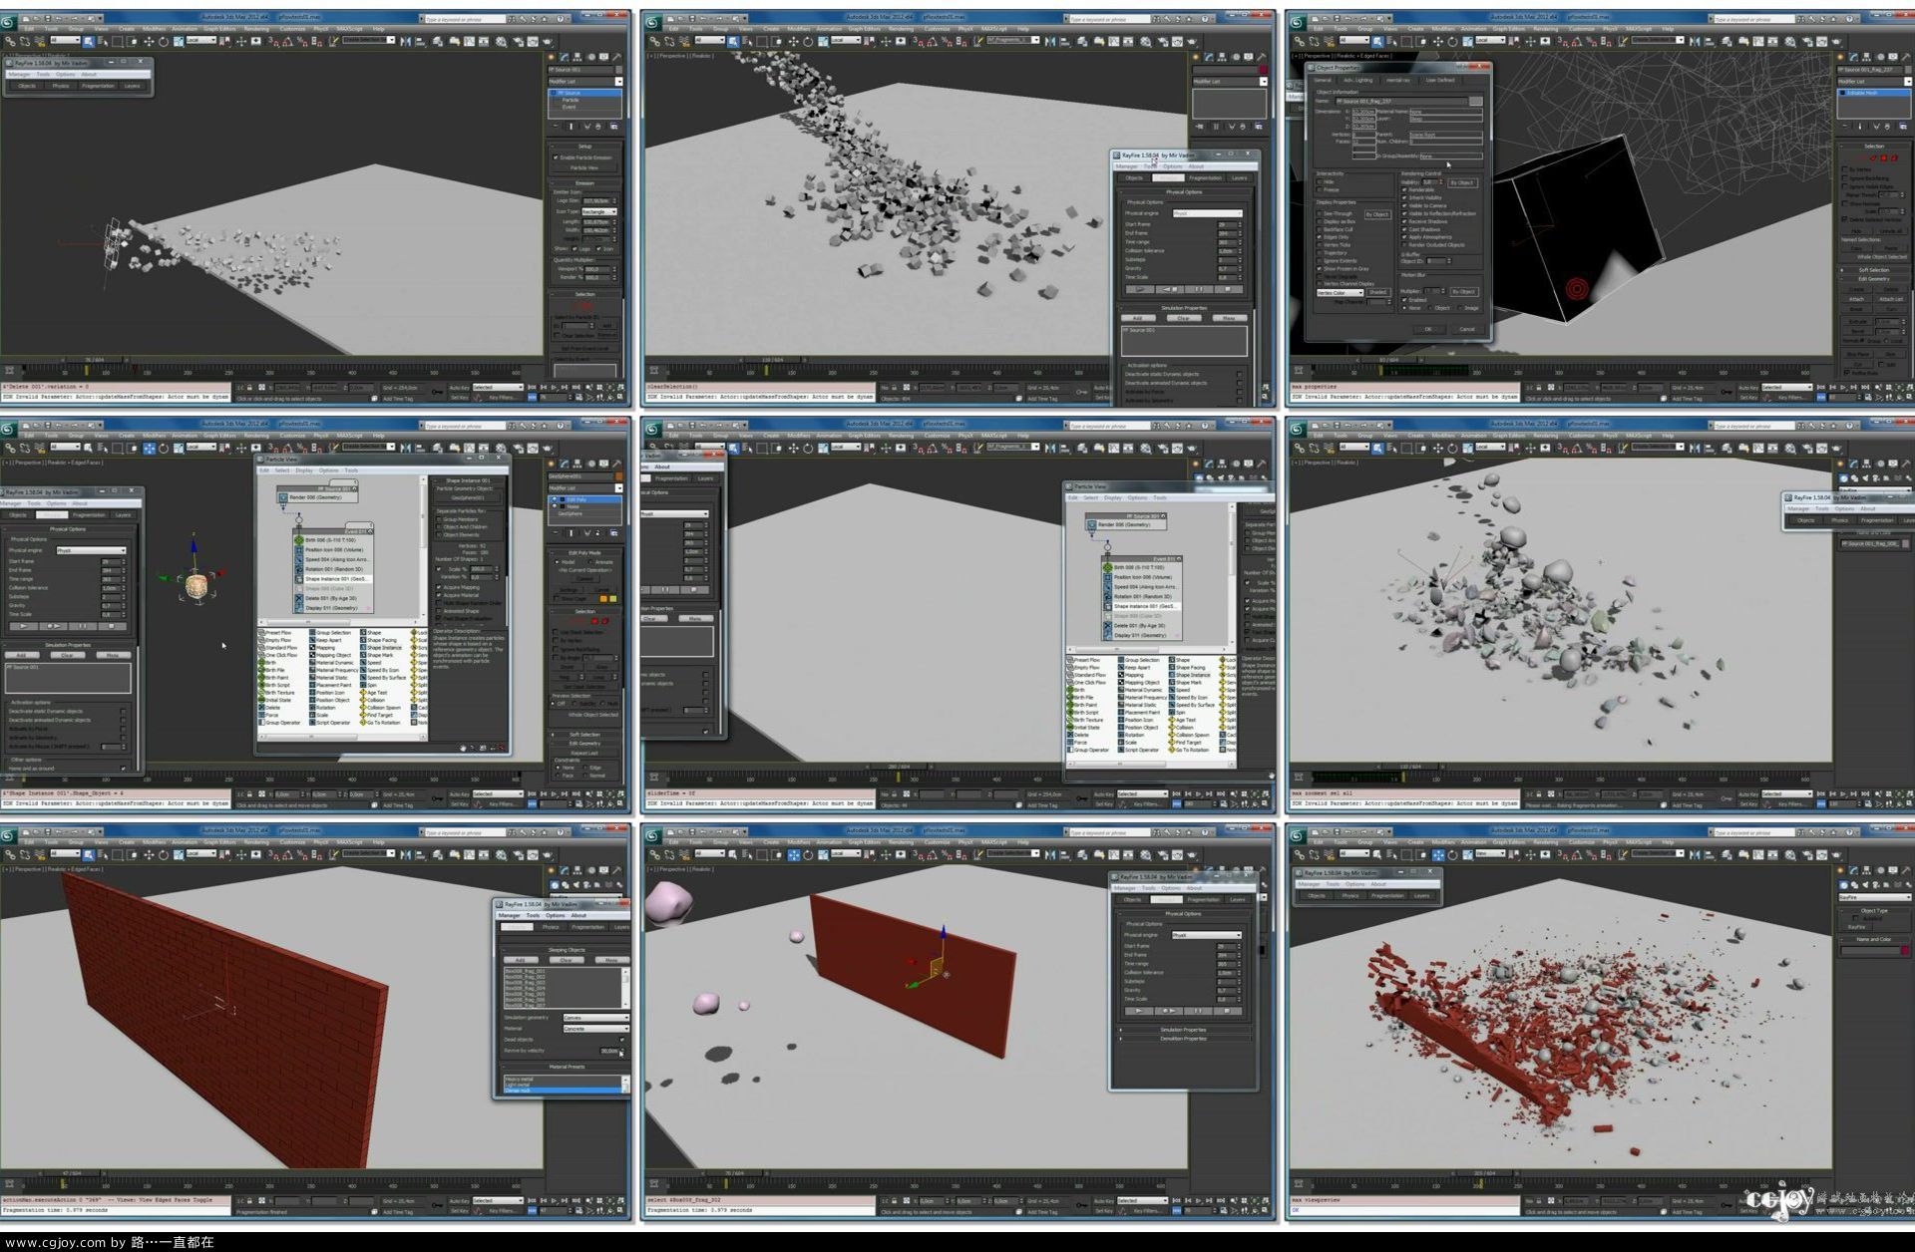The width and height of the screenshot is (1915, 1252).
Task: Click Auto Key button in rock-gizmo screenshot
Action: coord(459,794)
